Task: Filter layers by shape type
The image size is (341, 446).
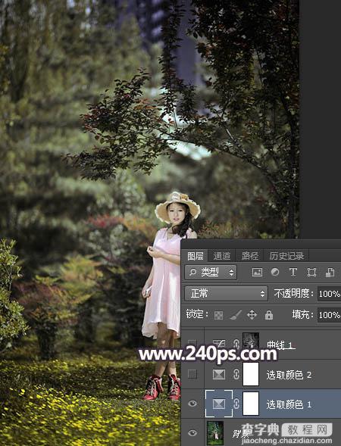Action: point(311,272)
